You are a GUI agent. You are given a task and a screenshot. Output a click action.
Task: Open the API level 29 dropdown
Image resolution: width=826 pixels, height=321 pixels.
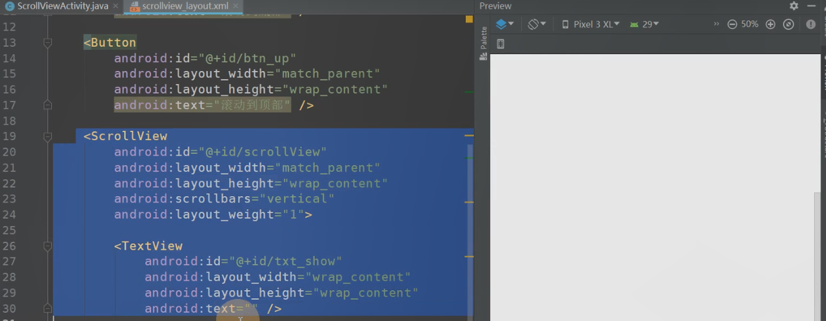point(644,24)
